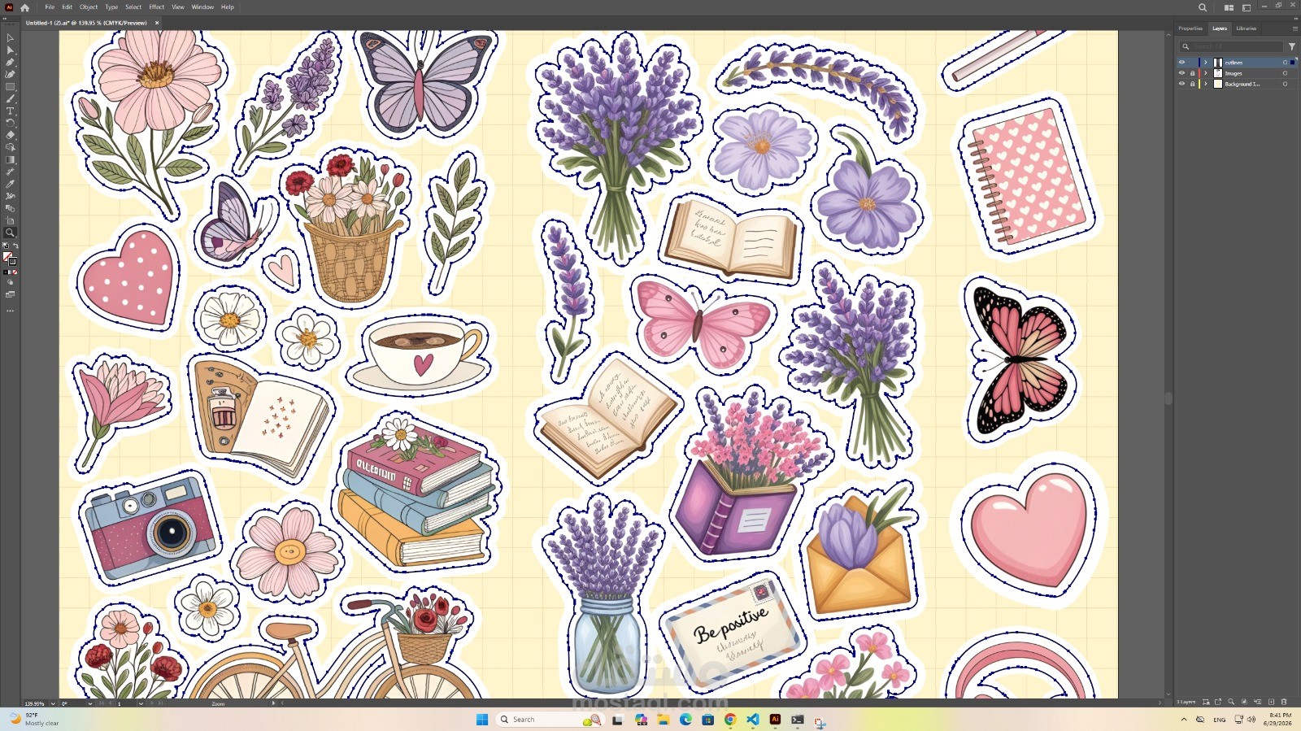Open weather widget showing 92°F
The height and width of the screenshot is (731, 1301).
point(34,719)
